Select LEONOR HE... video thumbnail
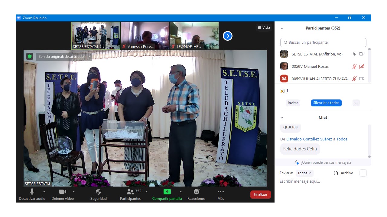The height and width of the screenshot is (217, 387). [x=194, y=36]
